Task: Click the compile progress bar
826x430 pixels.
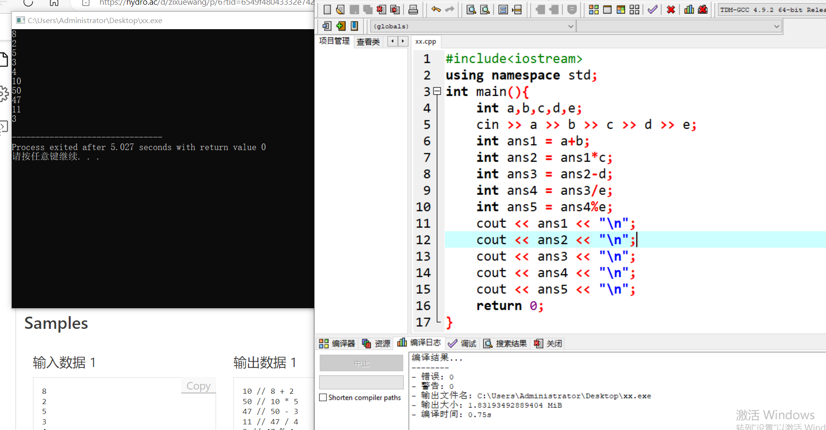Action: point(361,382)
